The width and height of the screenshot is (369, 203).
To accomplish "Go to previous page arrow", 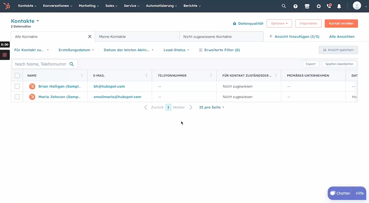I will click(x=146, y=107).
